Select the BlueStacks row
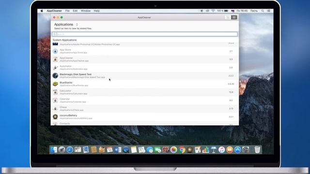The height and width of the screenshot is (174, 310). tap(144, 84)
